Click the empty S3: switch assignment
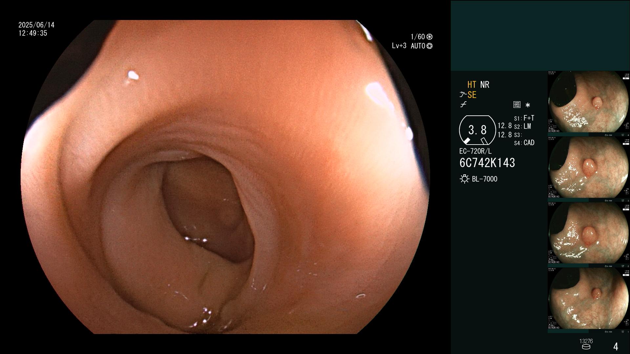630x354 pixels. coord(518,135)
